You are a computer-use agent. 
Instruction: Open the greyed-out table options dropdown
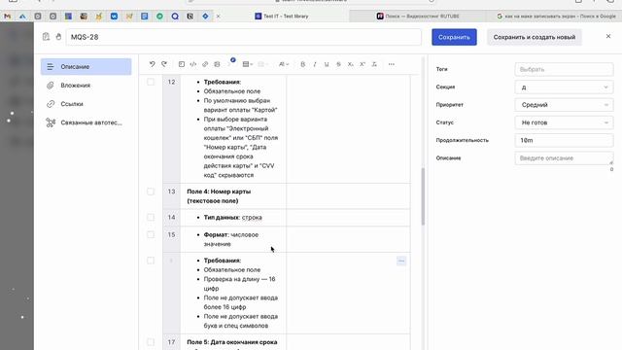click(263, 64)
